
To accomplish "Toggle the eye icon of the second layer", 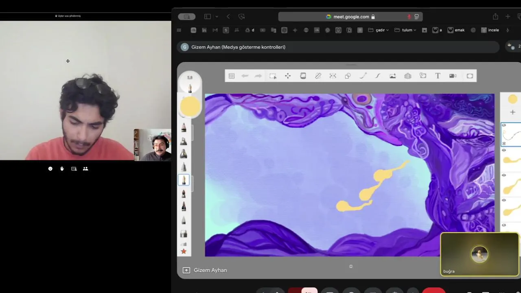I will click(504, 150).
